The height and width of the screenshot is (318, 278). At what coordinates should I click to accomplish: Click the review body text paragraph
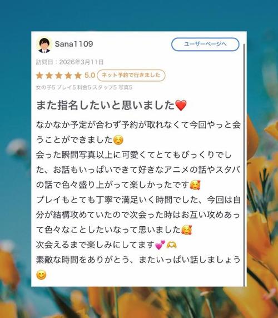[x=138, y=200]
